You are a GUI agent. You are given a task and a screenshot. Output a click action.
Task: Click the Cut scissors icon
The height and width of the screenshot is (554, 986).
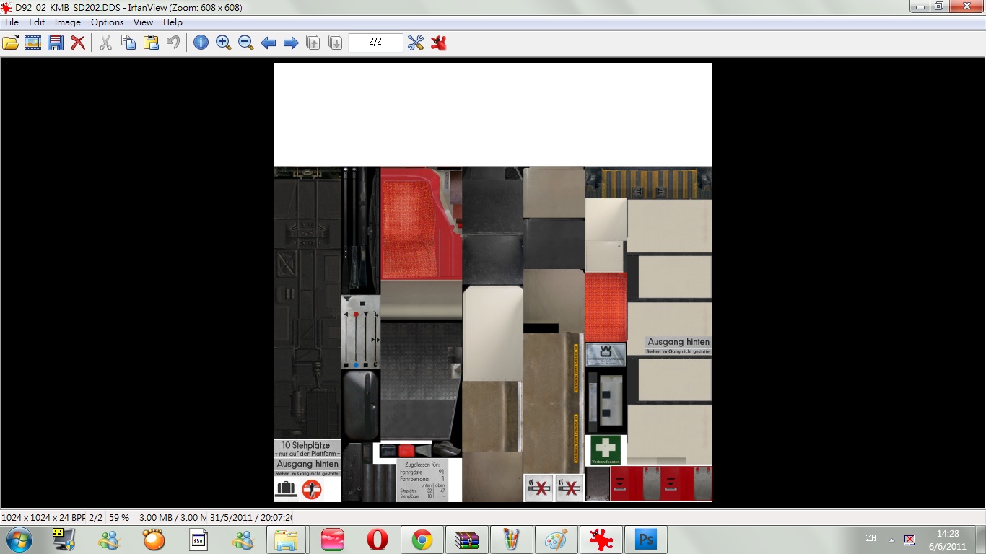105,43
